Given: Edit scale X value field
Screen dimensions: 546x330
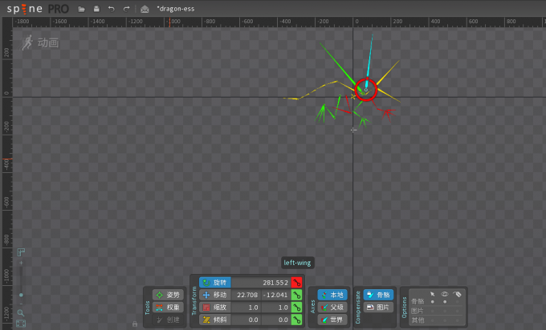Looking at the screenshot, I should [x=246, y=308].
